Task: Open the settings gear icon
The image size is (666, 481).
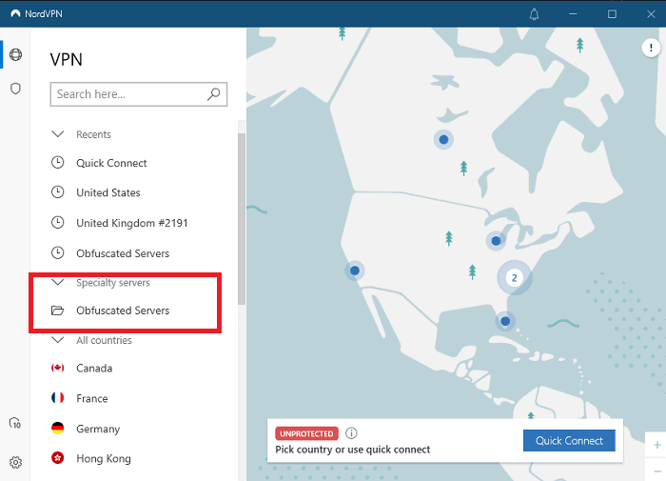Action: click(15, 462)
